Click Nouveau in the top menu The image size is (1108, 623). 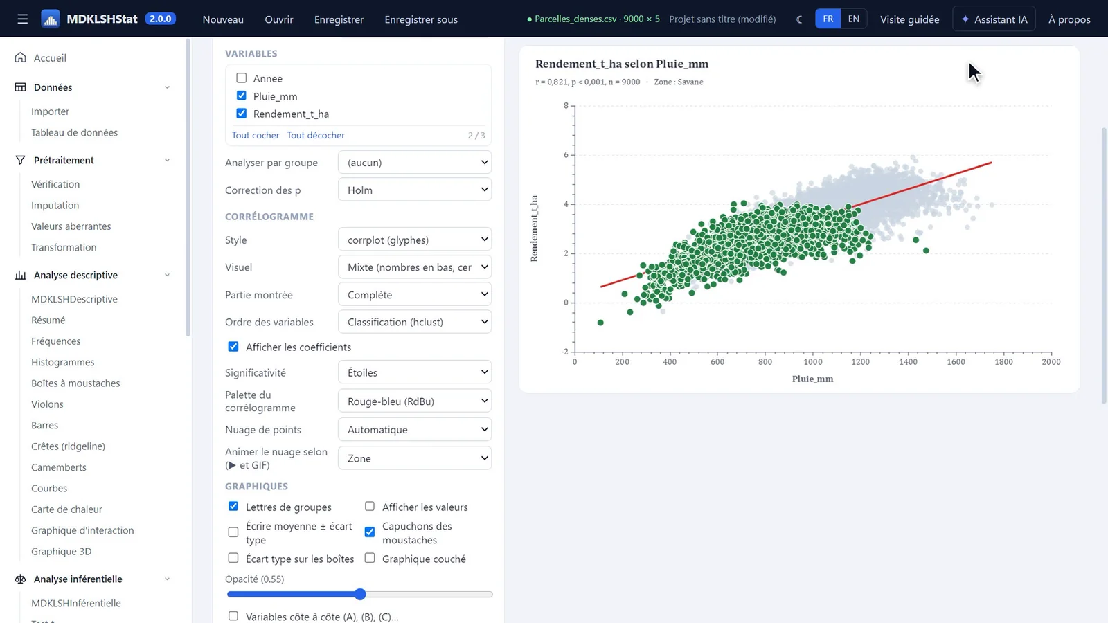pyautogui.click(x=223, y=19)
